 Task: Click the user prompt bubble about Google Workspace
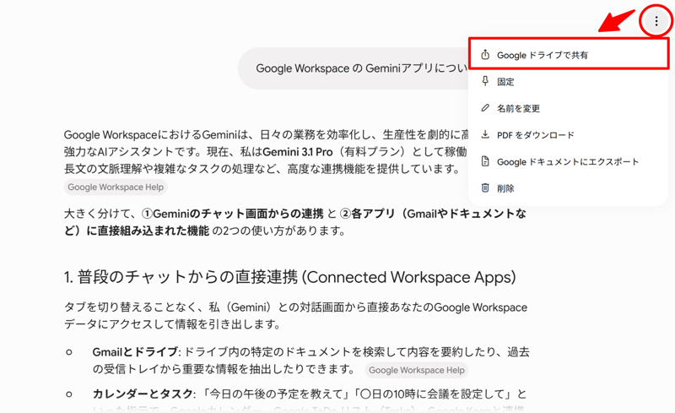pyautogui.click(x=354, y=68)
